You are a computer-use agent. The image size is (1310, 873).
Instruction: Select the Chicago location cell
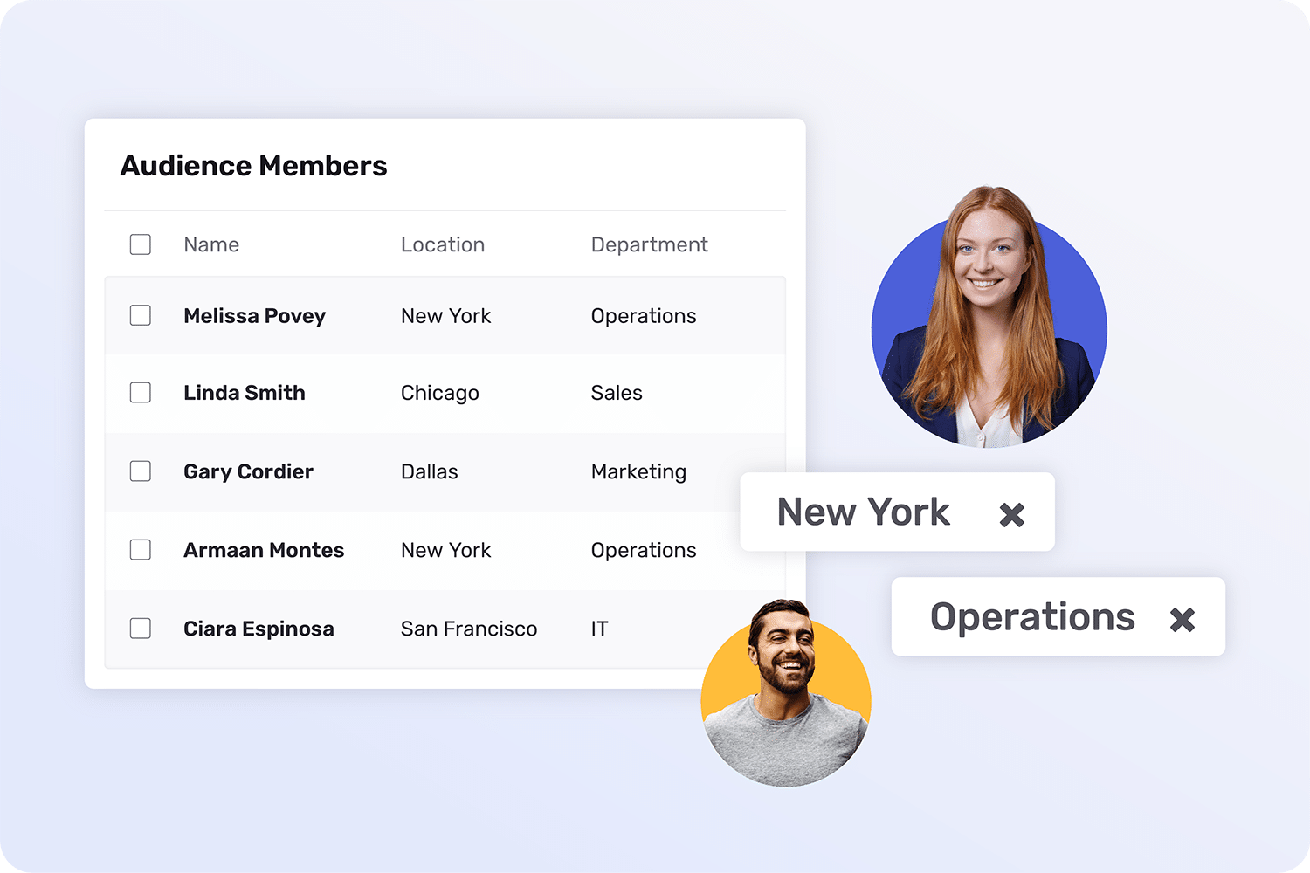tap(440, 394)
